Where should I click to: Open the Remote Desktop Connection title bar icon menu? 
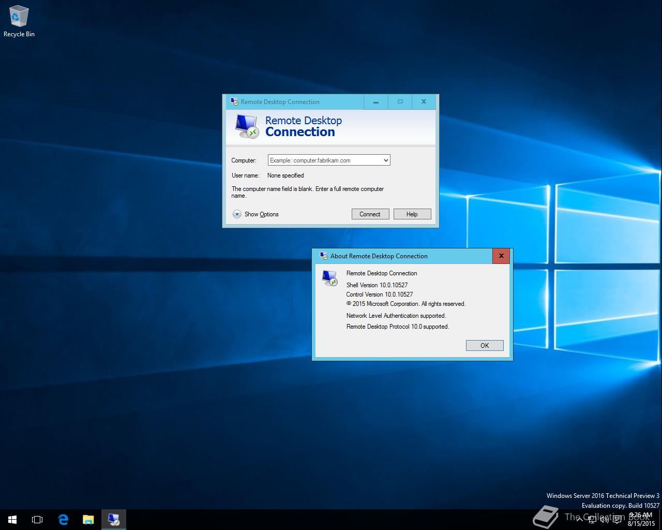234,101
